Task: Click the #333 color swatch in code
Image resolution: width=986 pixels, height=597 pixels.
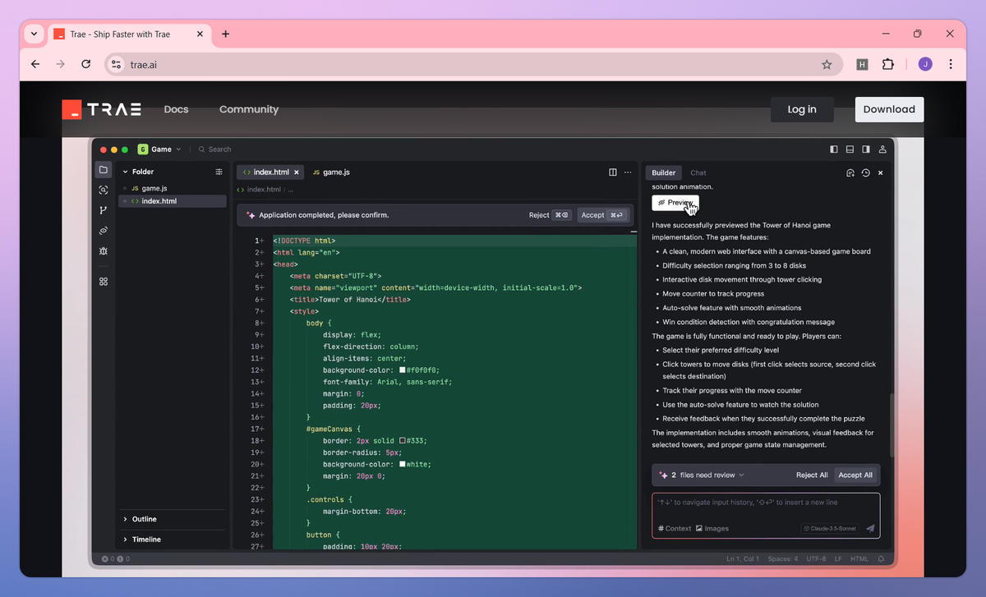Action: tap(403, 440)
